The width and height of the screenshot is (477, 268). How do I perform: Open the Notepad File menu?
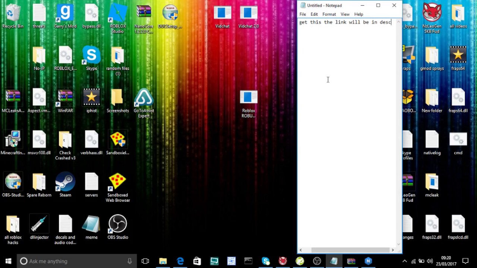click(303, 14)
